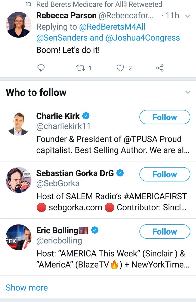Follow Charlie Kirk
Image resolution: width=196 pixels, height=302 pixels.
[x=165, y=117]
